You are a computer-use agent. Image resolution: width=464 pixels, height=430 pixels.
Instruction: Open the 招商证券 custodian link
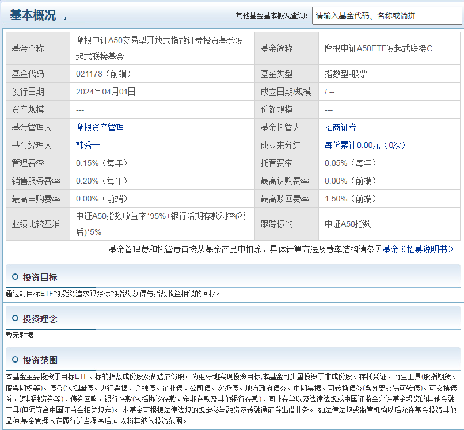click(x=340, y=127)
